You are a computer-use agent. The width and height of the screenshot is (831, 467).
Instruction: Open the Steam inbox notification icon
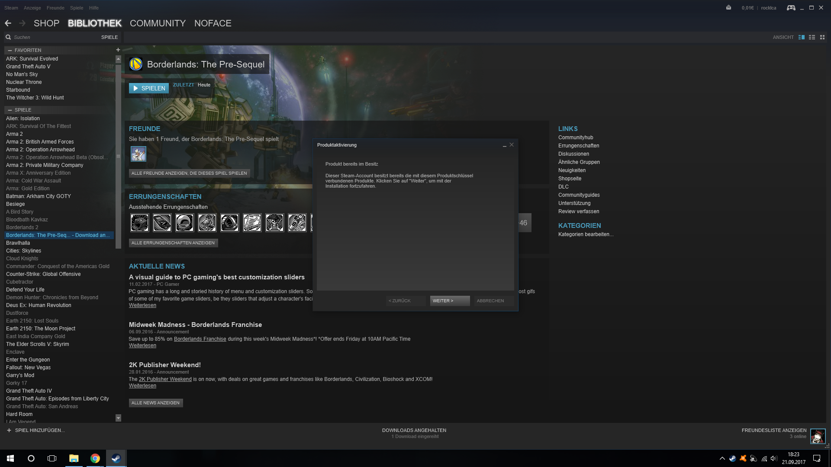[728, 8]
